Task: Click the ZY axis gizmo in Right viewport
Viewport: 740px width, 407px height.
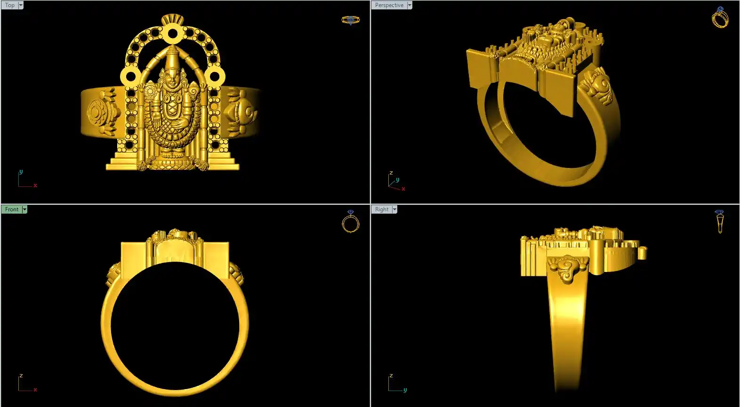Action: coord(396,383)
